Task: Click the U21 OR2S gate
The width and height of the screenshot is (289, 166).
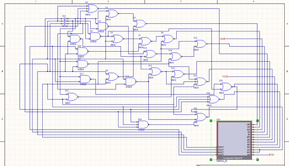Action: (72, 97)
